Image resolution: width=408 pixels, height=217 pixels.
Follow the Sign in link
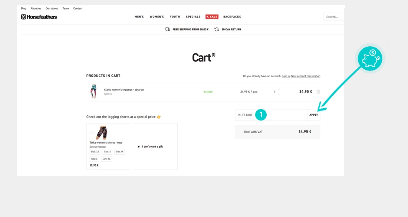pyautogui.click(x=286, y=76)
